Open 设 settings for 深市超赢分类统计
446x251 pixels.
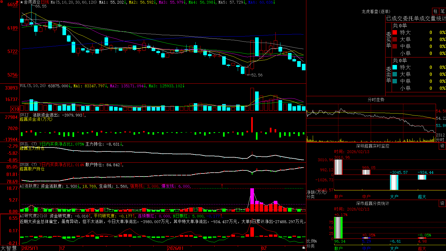(x=442, y=203)
